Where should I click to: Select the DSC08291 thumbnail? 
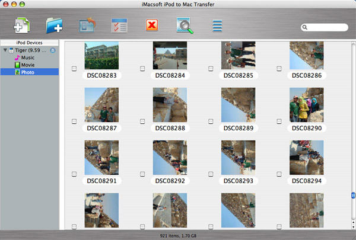tap(101, 158)
